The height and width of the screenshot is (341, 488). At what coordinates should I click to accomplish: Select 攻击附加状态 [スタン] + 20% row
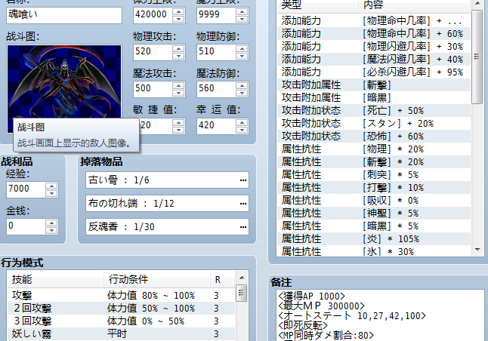[x=373, y=124]
